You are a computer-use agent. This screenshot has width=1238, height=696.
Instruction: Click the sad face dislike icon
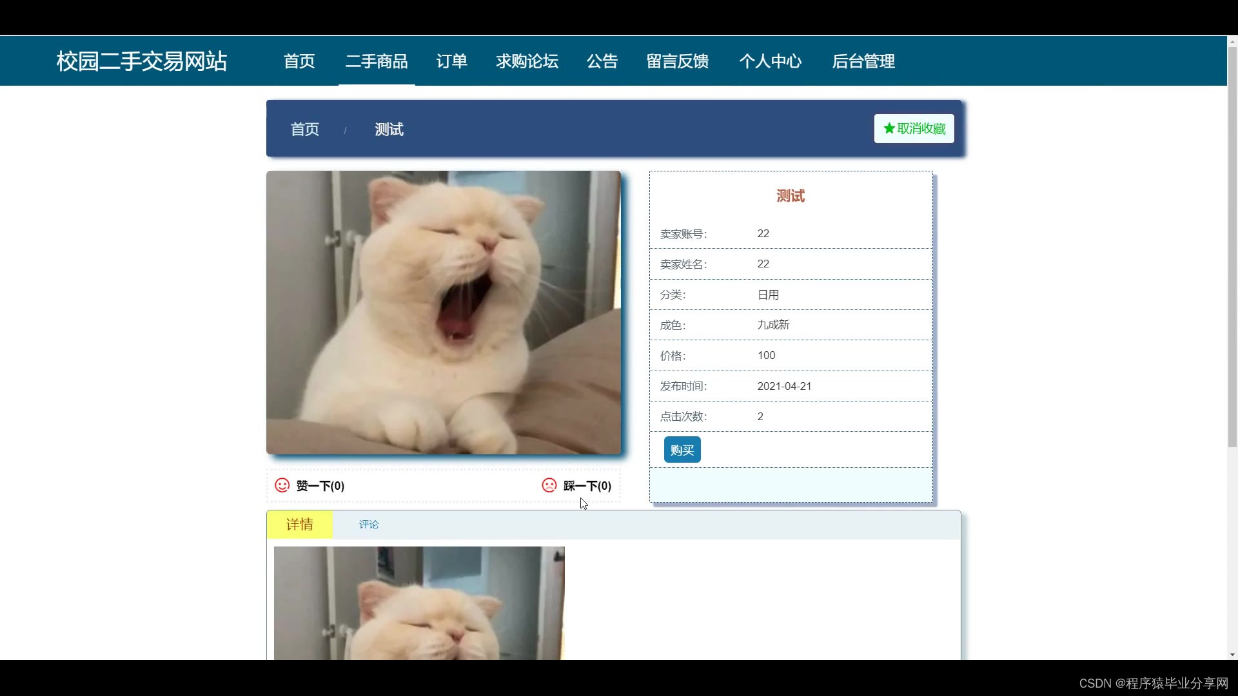[x=549, y=485]
